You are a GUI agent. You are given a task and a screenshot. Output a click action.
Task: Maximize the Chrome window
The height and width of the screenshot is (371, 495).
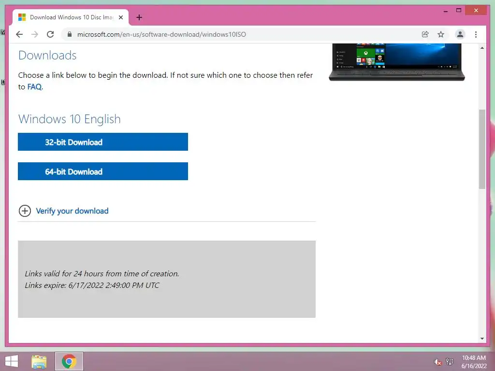tap(459, 11)
